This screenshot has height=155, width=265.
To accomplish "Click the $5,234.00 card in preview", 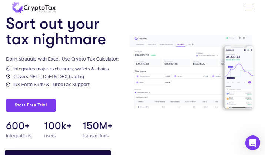I will tap(205, 63).
